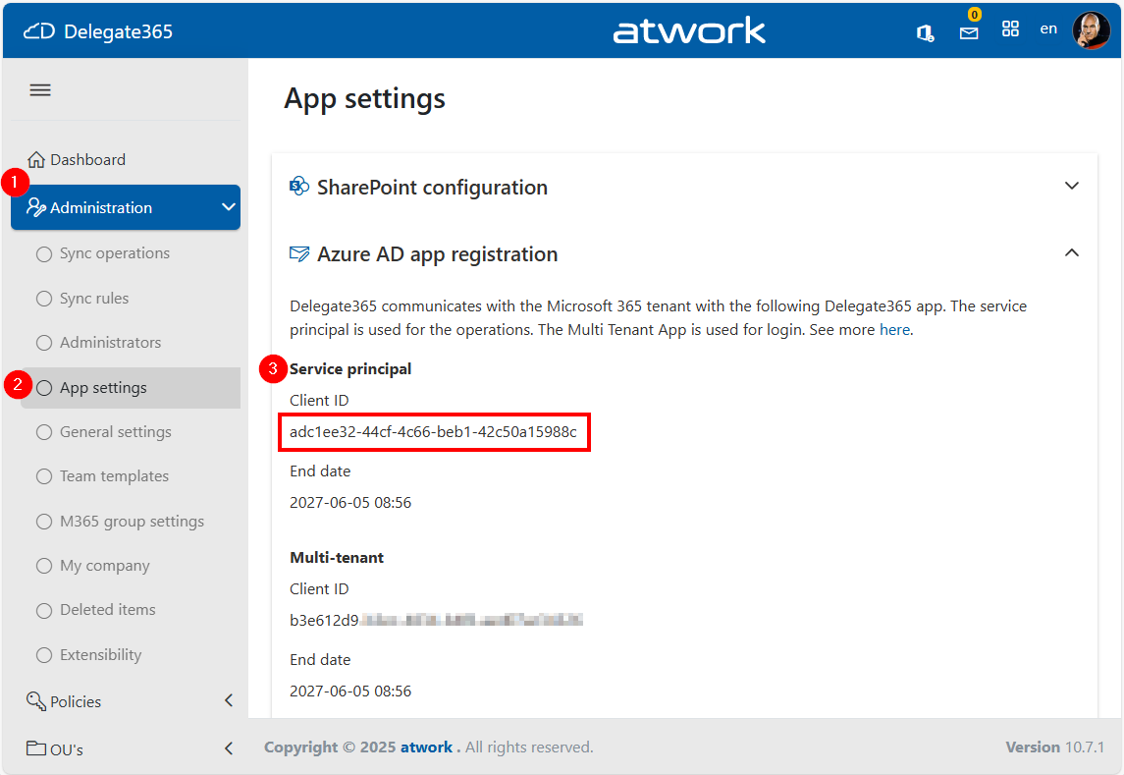The image size is (1124, 775).
Task: Select the General settings radio button
Action: (43, 431)
